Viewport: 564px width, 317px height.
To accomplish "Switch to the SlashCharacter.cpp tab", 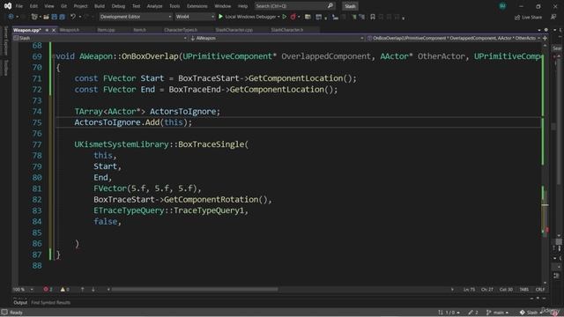I will (234, 30).
